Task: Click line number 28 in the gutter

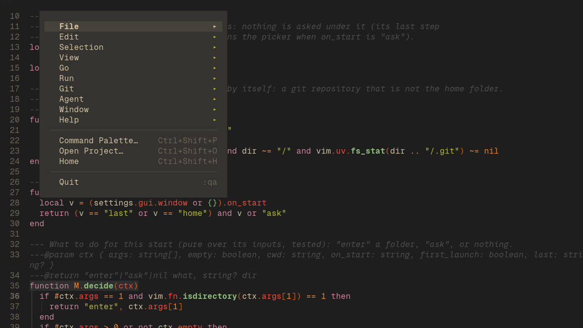Action: [14, 203]
